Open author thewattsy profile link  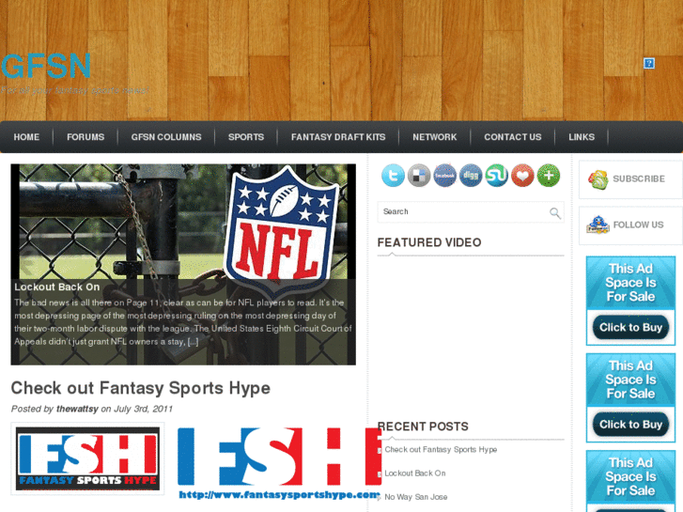tap(78, 409)
